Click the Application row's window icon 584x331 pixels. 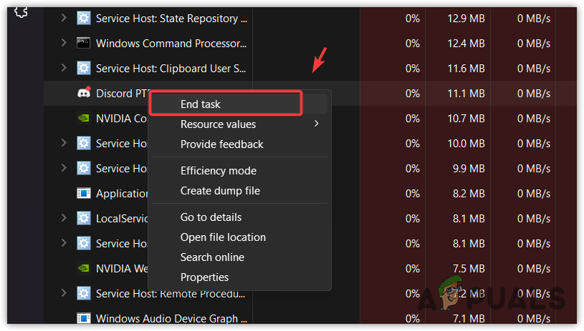pyautogui.click(x=84, y=194)
